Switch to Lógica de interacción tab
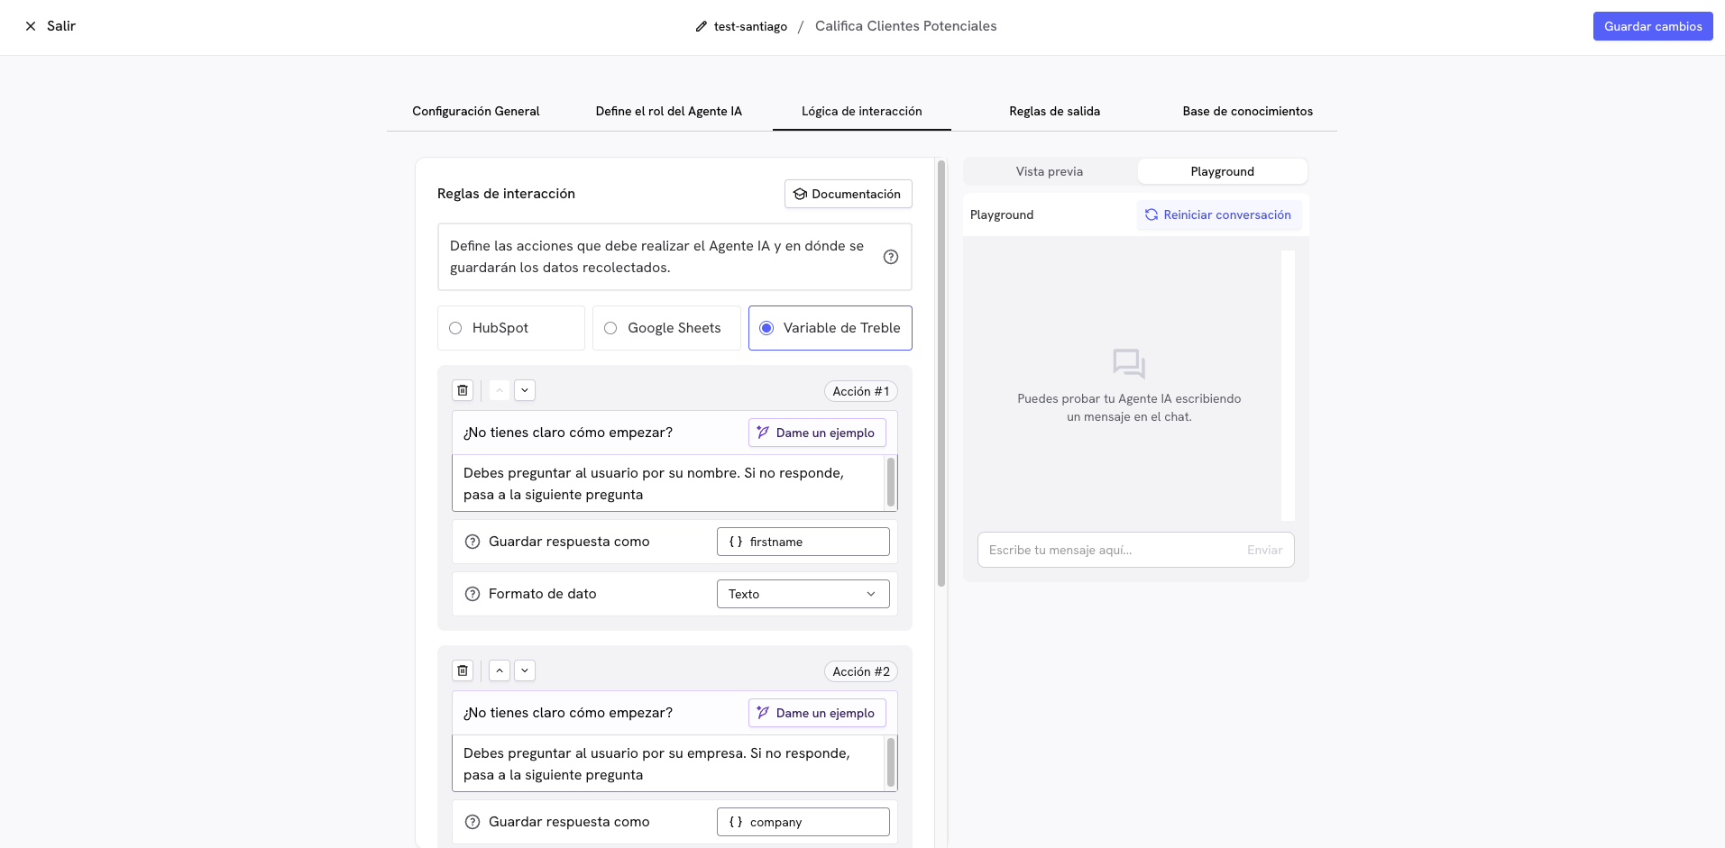1725x848 pixels. pos(862,111)
